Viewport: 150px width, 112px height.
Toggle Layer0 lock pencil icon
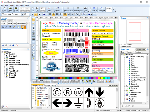pyautogui.click(x=14, y=27)
